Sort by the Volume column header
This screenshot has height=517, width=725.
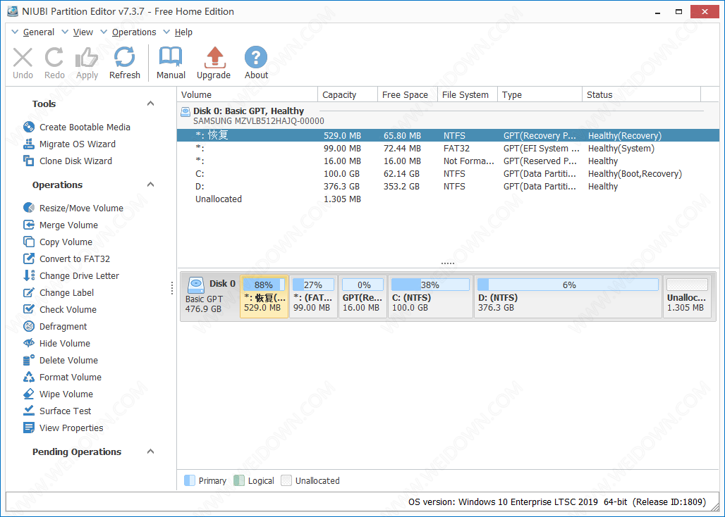tap(248, 94)
